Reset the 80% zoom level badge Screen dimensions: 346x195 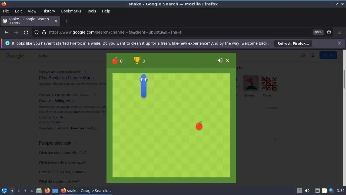tap(318, 32)
